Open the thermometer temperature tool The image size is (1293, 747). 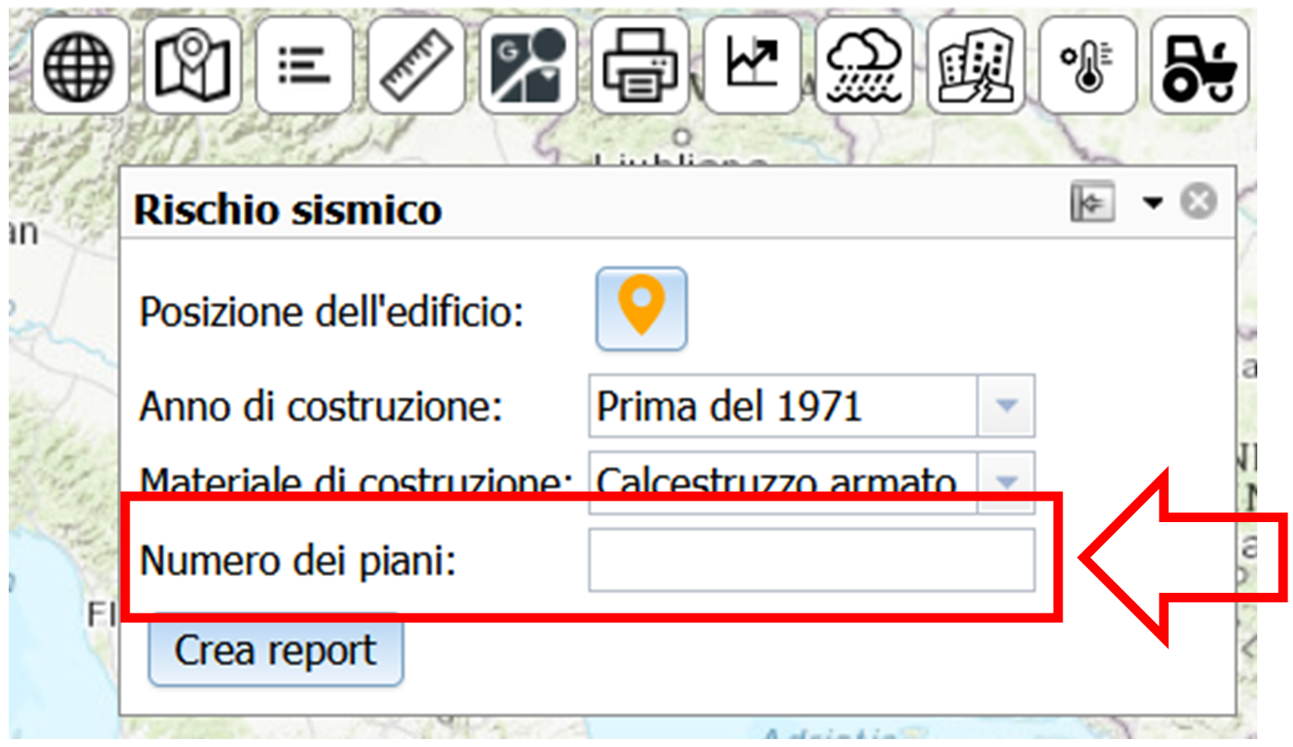coord(1088,65)
